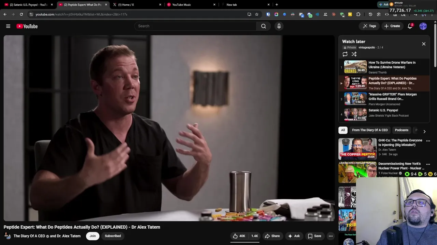The width and height of the screenshot is (437, 245).
Task: Click the browser back arrow
Action: coord(5,14)
